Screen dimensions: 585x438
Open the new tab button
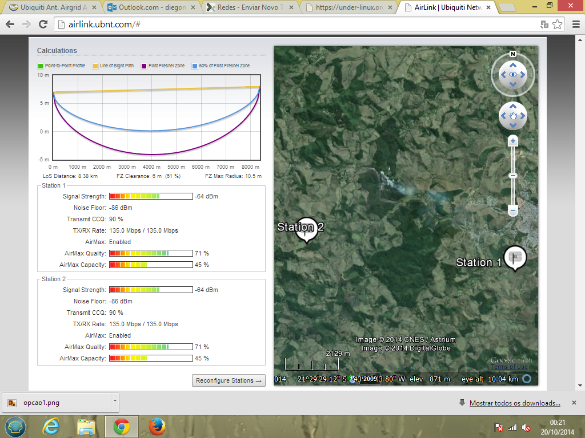click(x=507, y=7)
